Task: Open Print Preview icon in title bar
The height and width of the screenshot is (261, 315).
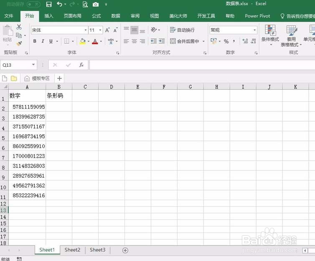Action: (85, 4)
